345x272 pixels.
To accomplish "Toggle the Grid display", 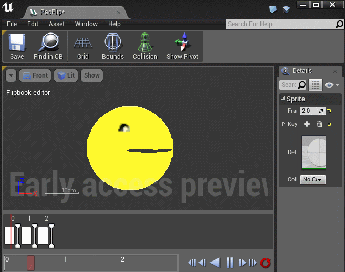I will (83, 47).
